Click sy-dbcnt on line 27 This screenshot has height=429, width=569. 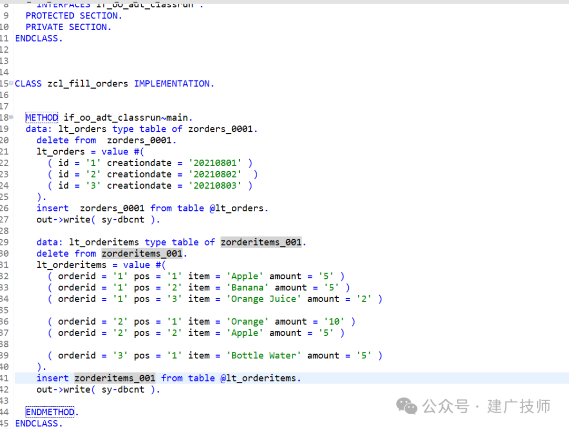click(x=123, y=220)
